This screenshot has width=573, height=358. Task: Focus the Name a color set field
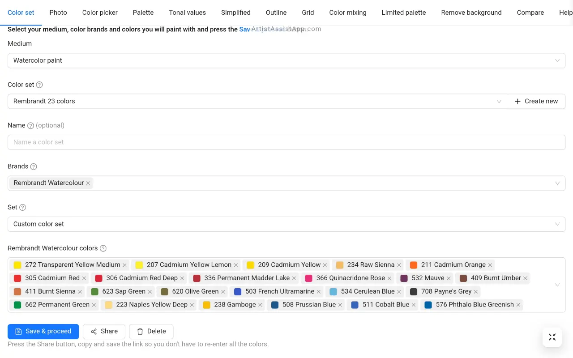(x=286, y=142)
